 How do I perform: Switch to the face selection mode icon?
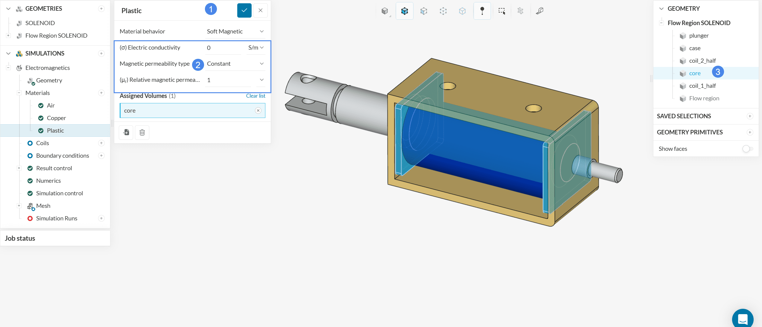pos(424,11)
